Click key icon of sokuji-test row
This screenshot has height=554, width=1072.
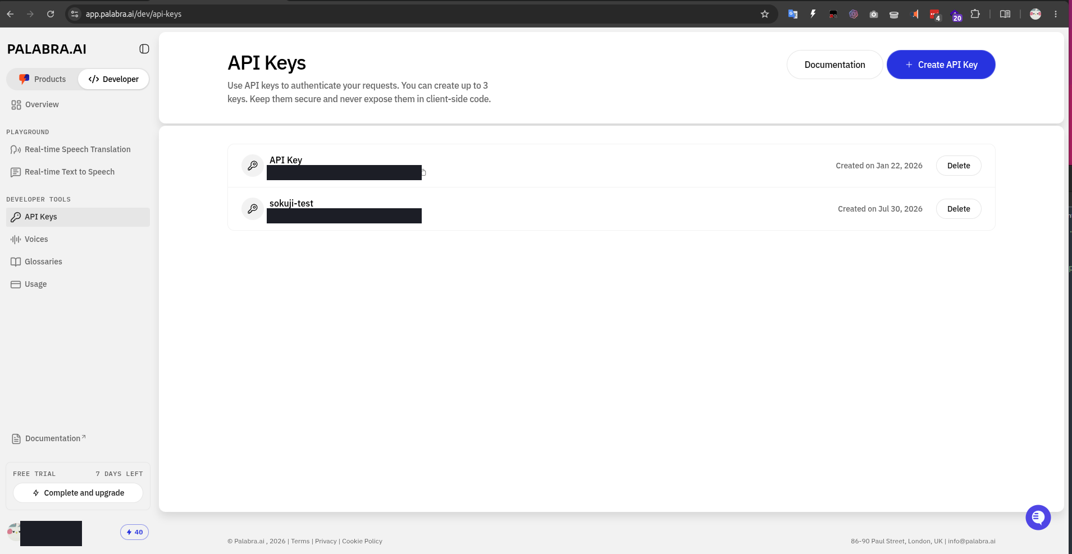[253, 209]
